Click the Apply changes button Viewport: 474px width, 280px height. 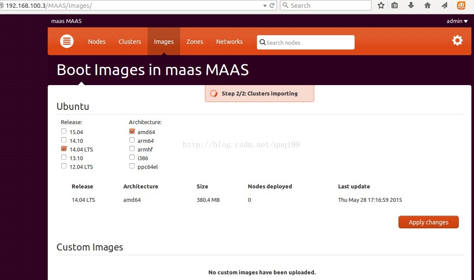point(428,222)
